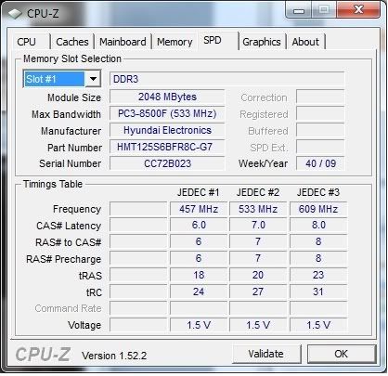Click the JEDEC #2 column header
The height and width of the screenshot is (376, 388).
(x=258, y=192)
